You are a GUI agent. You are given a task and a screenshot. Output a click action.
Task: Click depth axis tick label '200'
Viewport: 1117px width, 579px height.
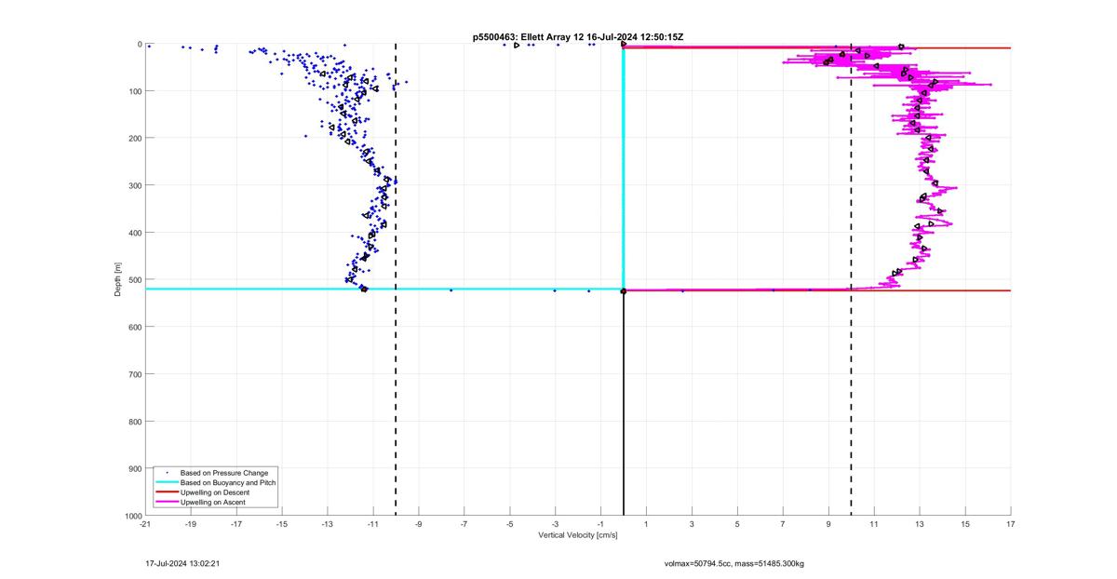pyautogui.click(x=135, y=138)
